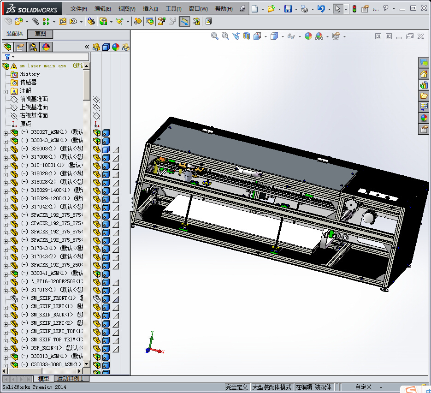Open SolidWorks Resources home pane
Screen dimensions: 431x393
[424, 74]
